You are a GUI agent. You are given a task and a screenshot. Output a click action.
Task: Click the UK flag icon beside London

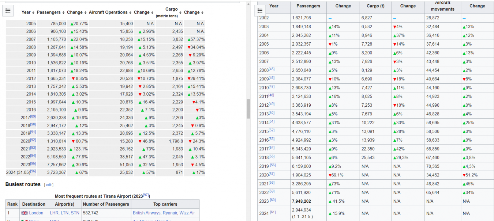pos(25,213)
